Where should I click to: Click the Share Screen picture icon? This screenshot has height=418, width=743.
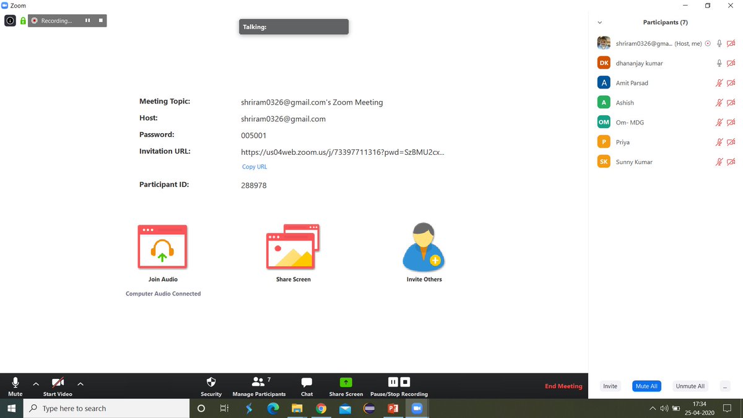[293, 246]
